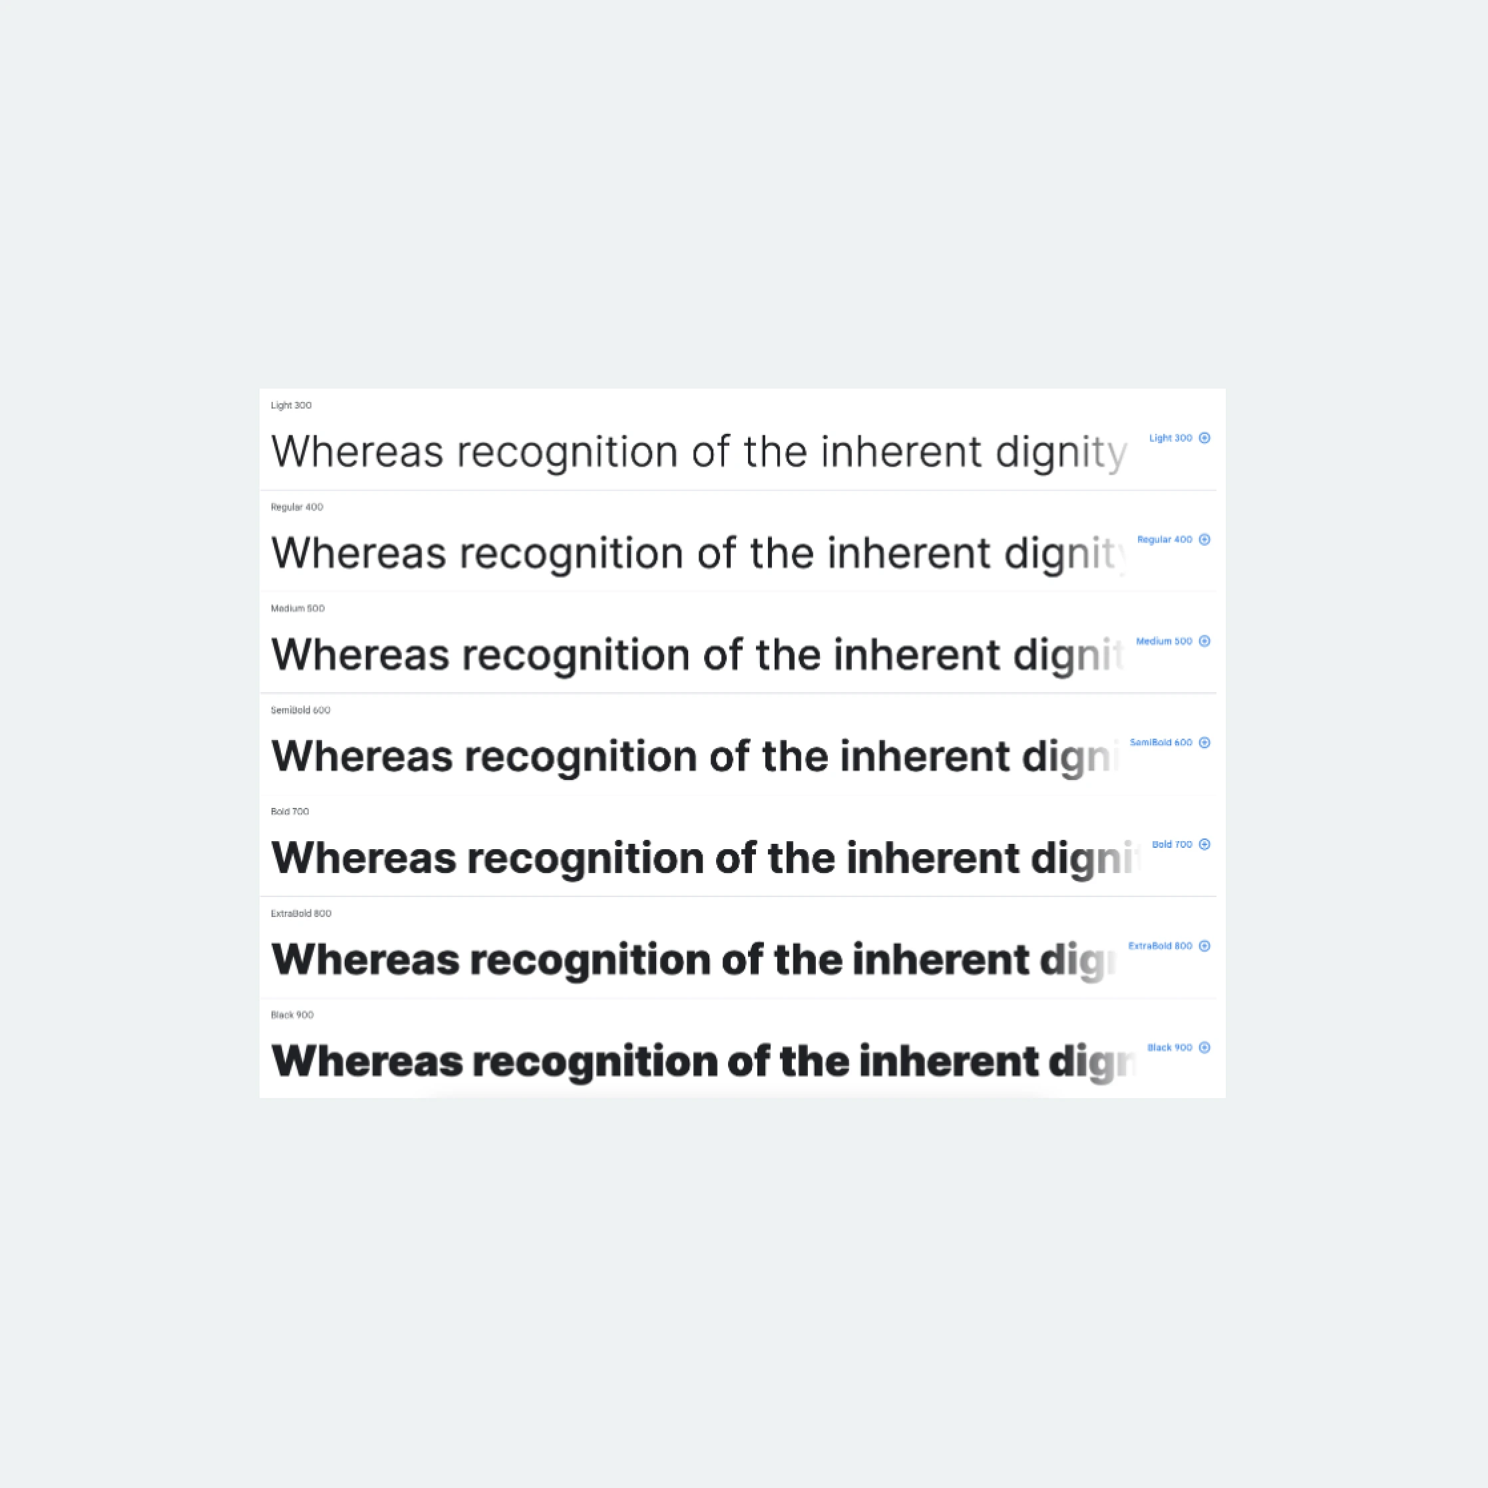
Task: Click the blue Black 900 link
Action: coord(1169,1047)
